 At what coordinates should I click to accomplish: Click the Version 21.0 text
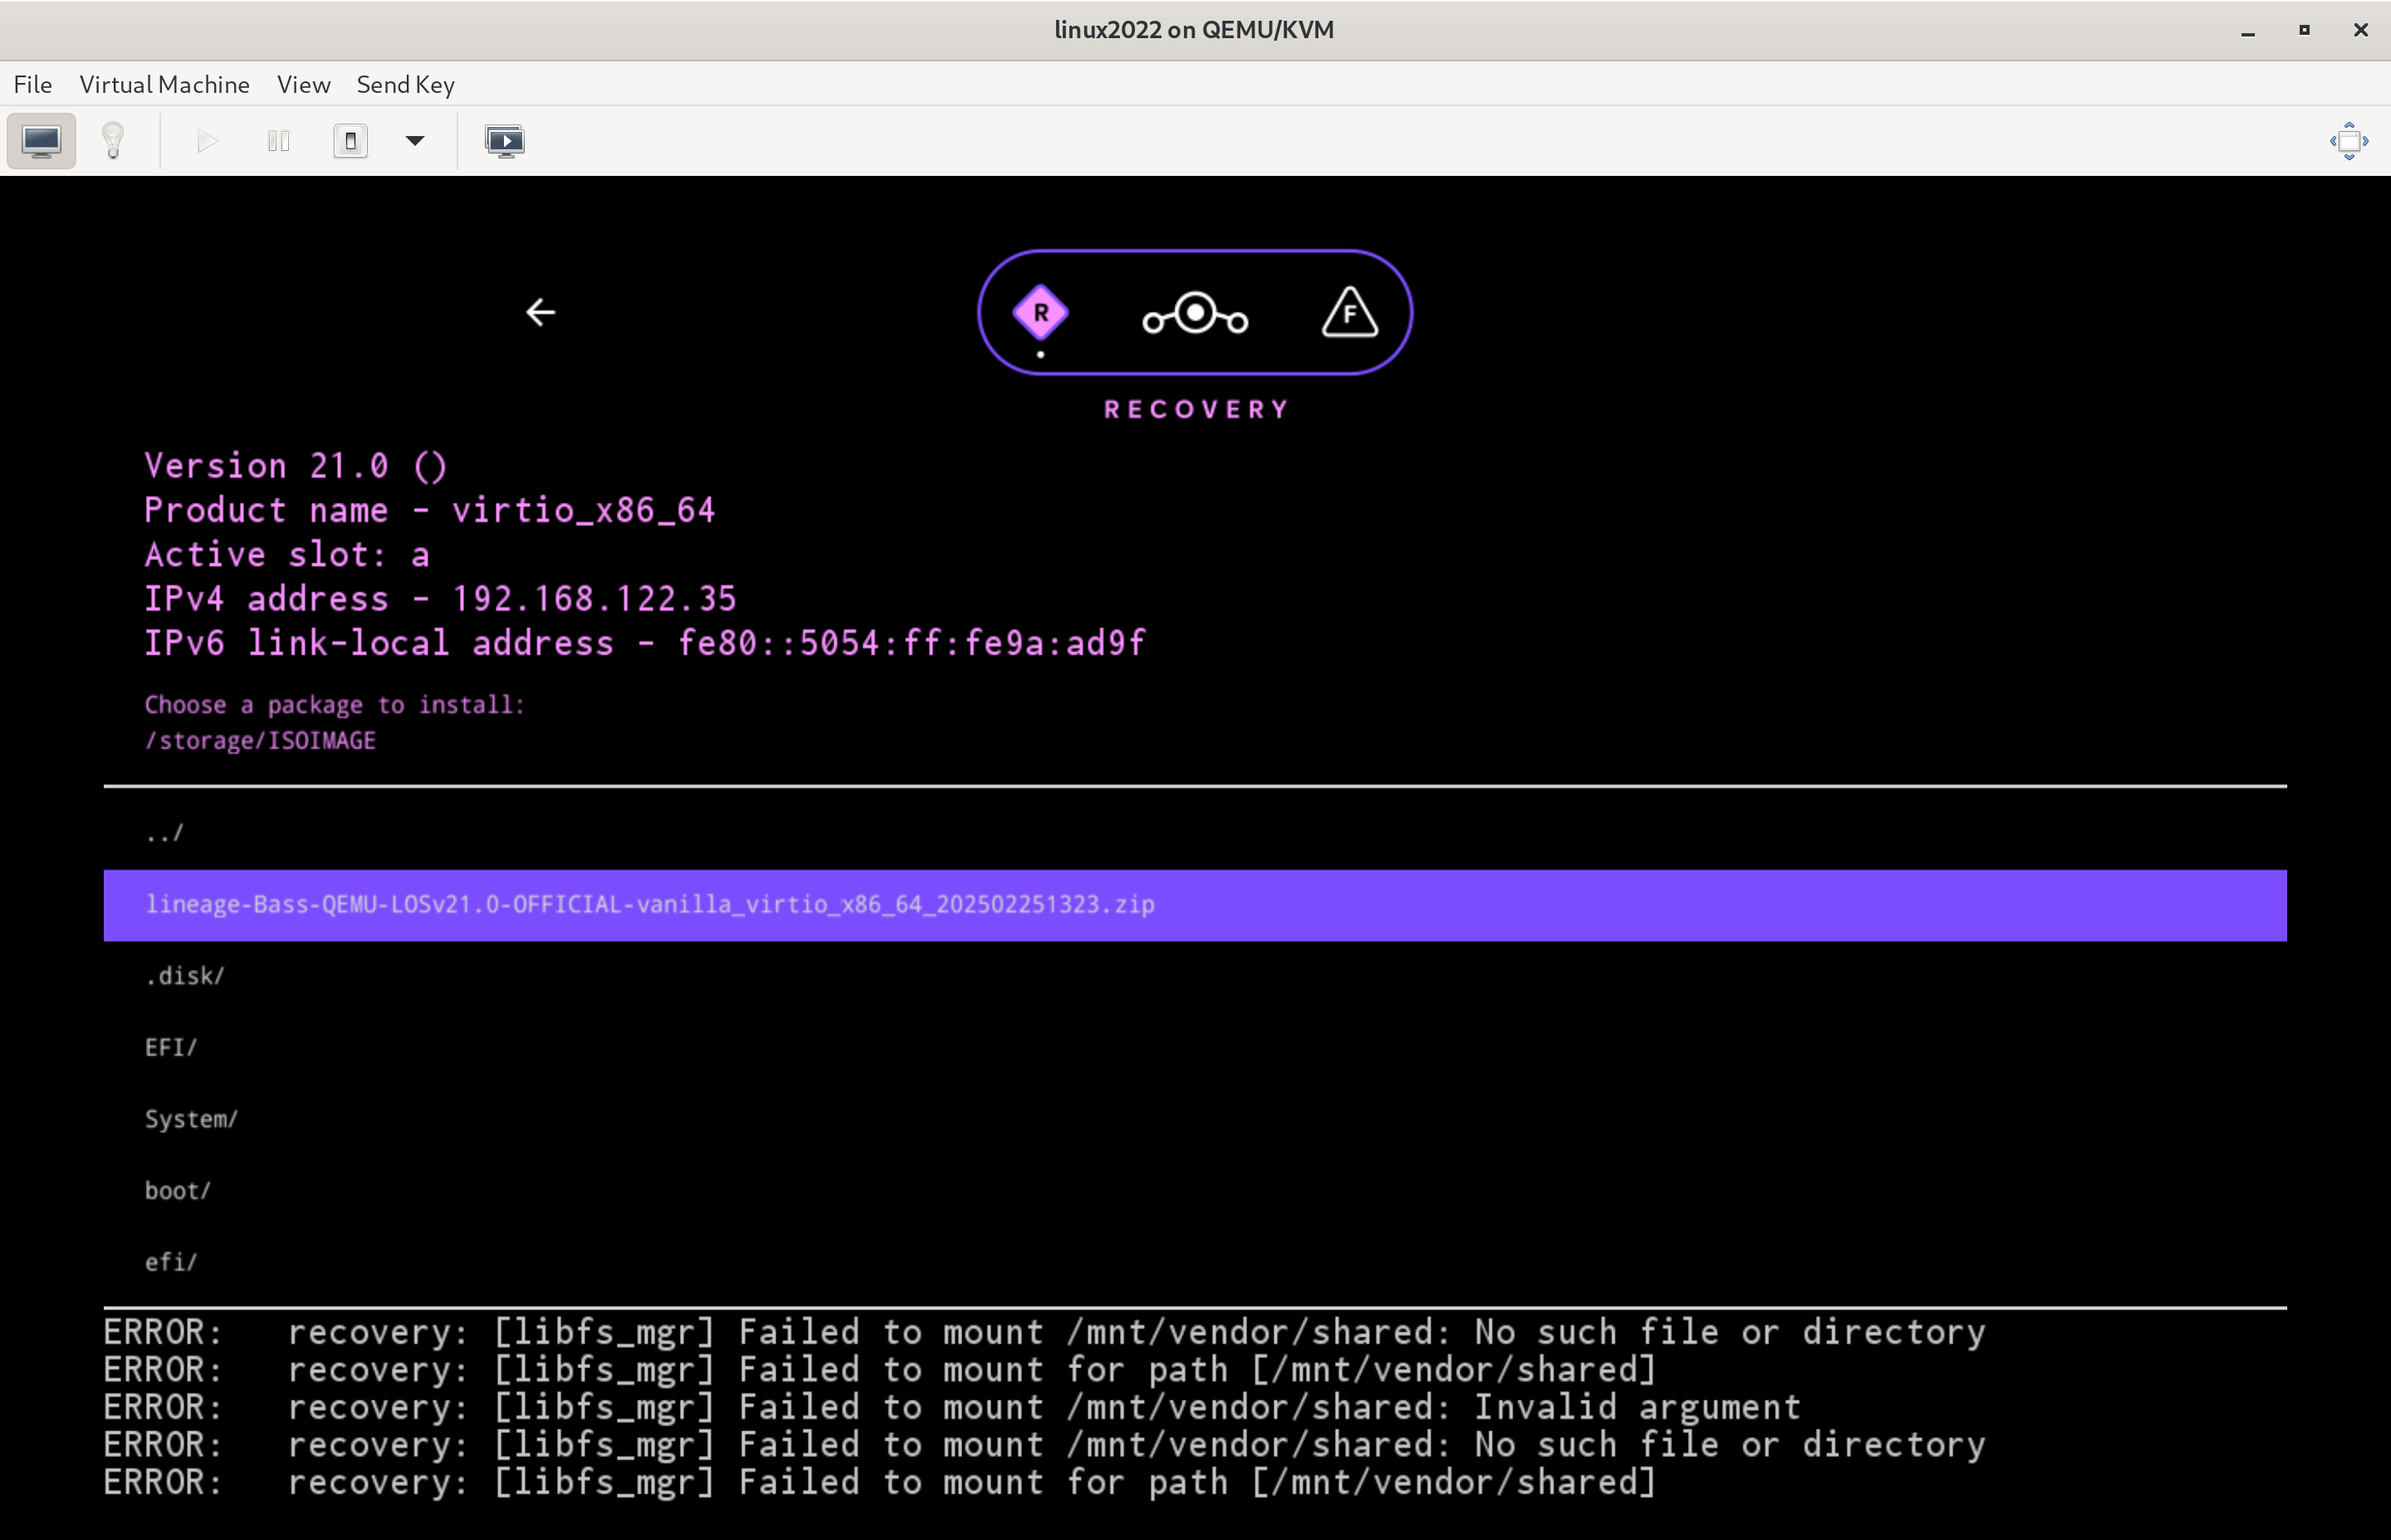click(295, 466)
